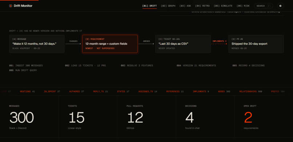
Task: Click the NEVER UPDATED text
Action: (167, 48)
